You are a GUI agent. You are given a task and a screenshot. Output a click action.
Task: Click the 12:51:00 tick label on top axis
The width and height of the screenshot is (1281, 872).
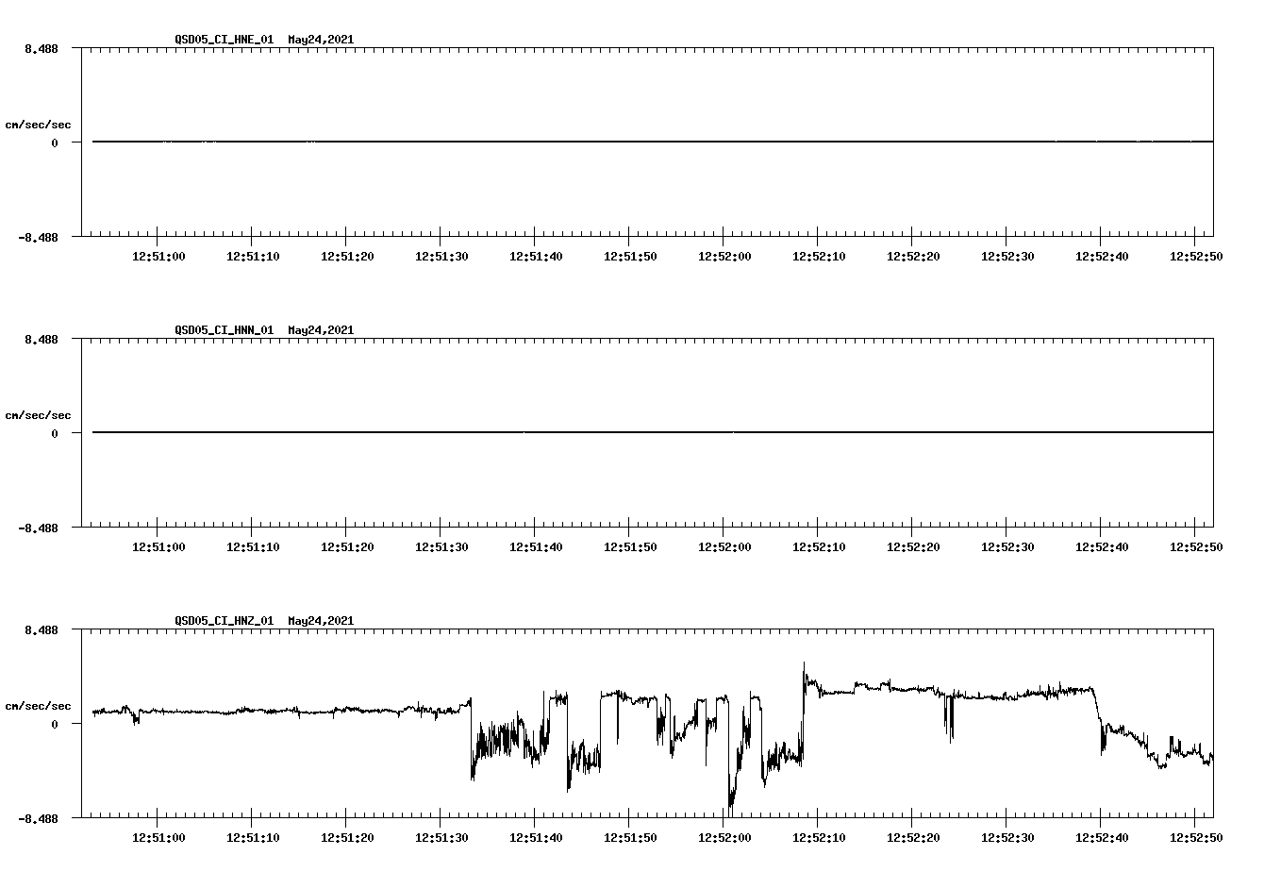tap(158, 254)
